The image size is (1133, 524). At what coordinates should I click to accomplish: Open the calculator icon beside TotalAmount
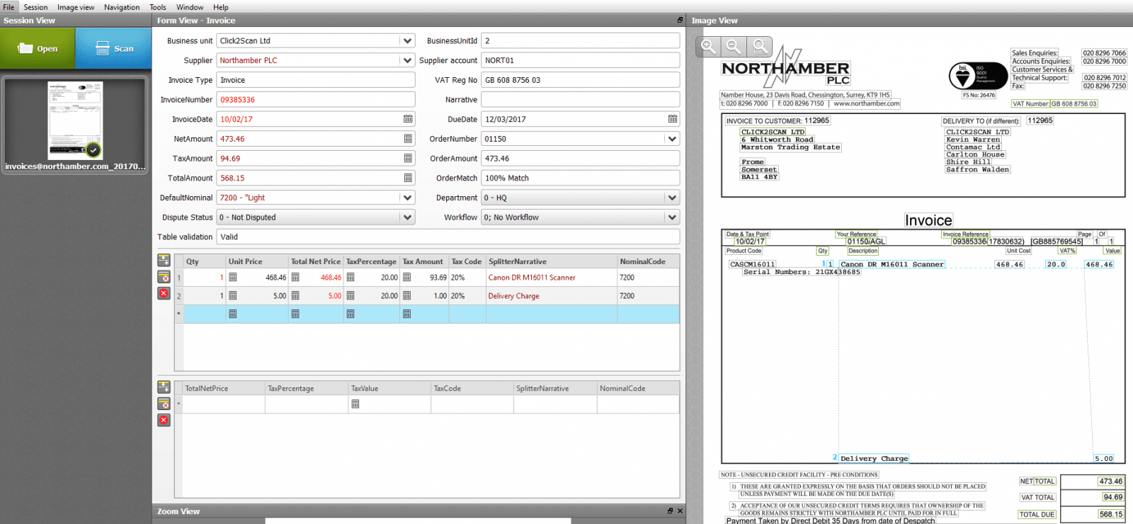(x=408, y=178)
